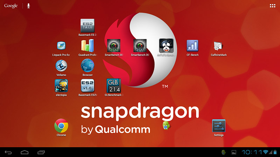Tap the small green Android figure icon

tap(166, 126)
